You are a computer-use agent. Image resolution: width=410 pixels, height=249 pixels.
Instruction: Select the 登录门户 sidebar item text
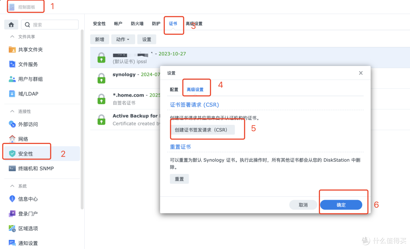tap(28, 214)
